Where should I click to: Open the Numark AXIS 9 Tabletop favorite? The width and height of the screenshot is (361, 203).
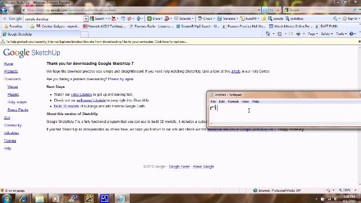[x=104, y=27]
